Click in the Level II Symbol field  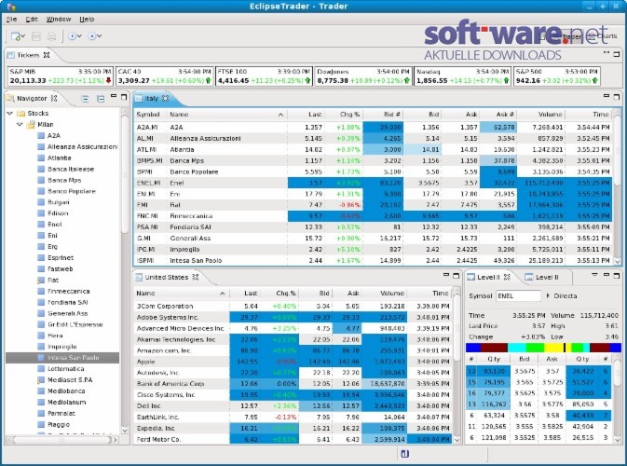pyautogui.click(x=518, y=296)
